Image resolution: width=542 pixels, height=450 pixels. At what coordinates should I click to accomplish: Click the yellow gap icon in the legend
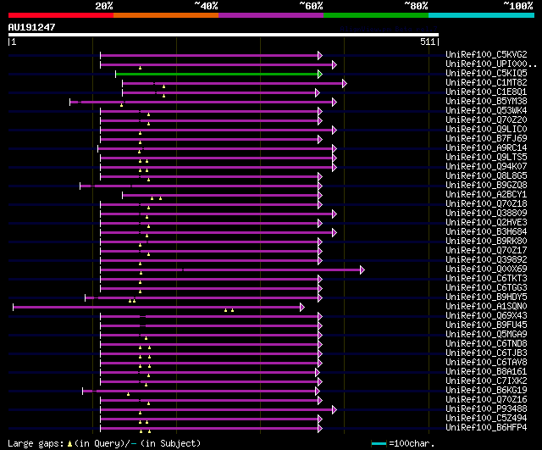pyautogui.click(x=69, y=443)
